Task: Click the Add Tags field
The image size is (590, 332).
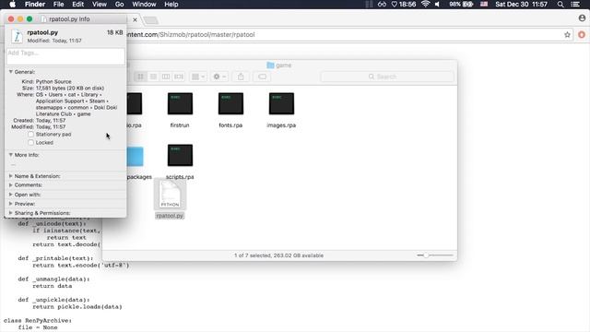Action: pos(65,56)
